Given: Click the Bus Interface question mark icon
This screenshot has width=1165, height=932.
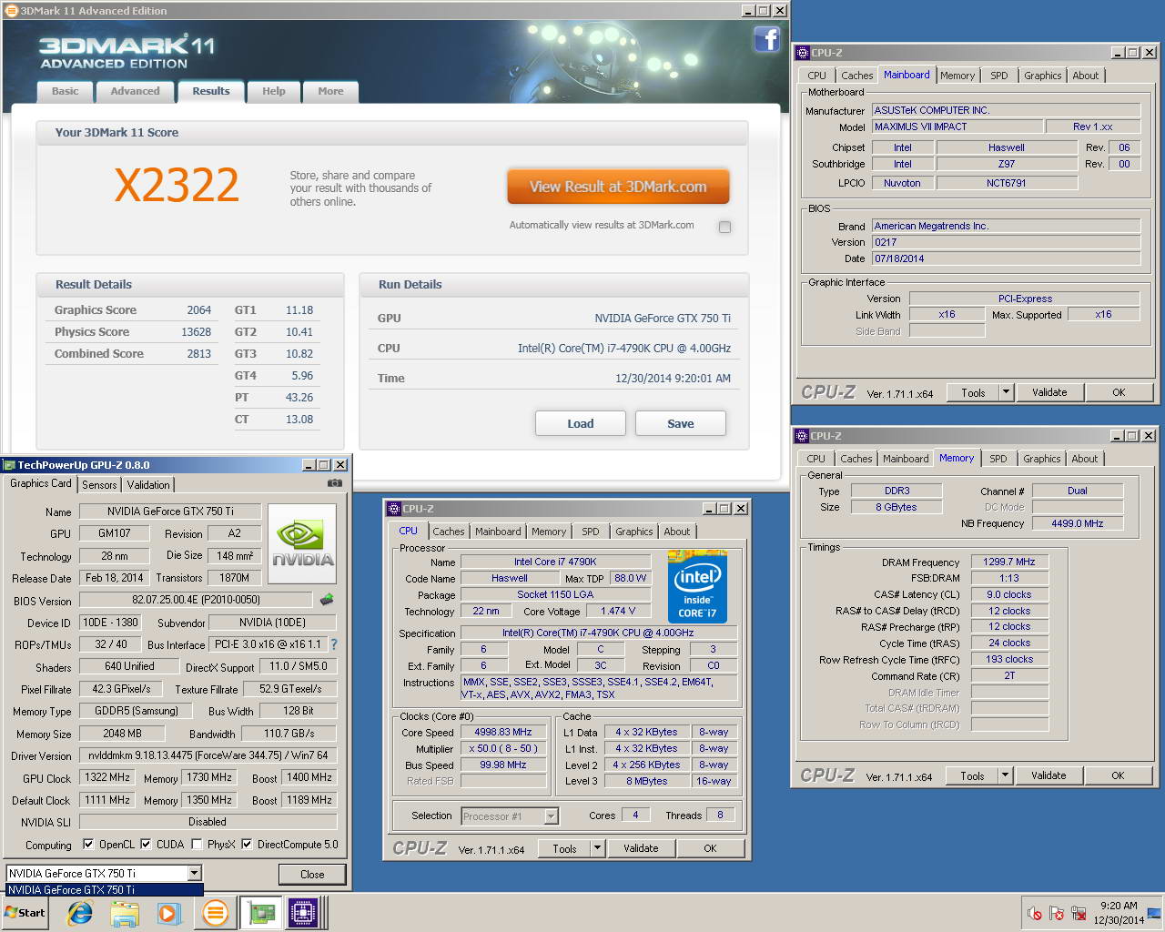Looking at the screenshot, I should 334,644.
